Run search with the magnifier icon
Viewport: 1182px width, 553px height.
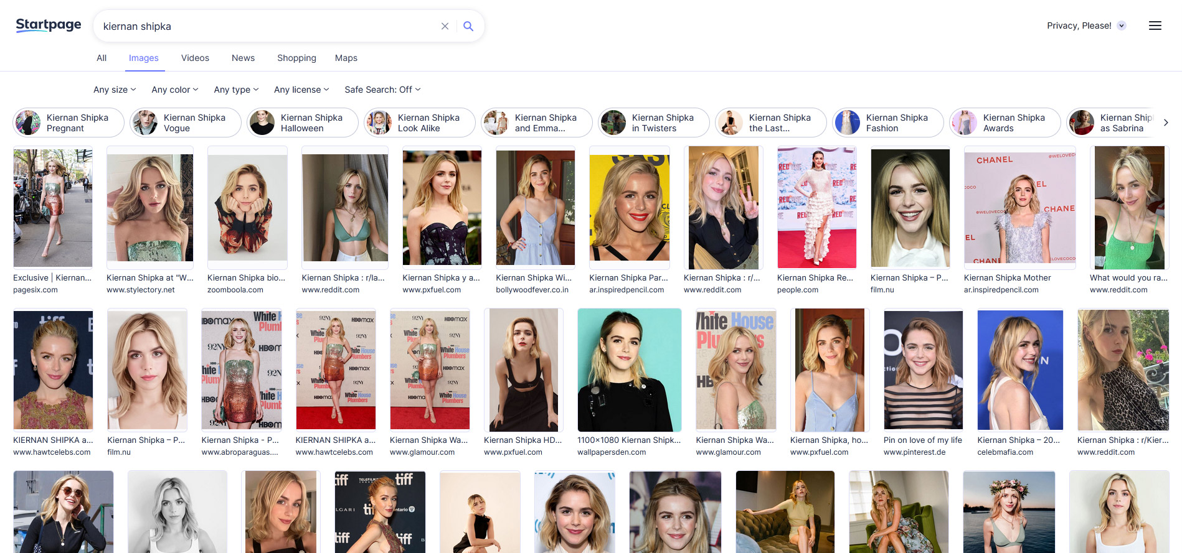[468, 26]
